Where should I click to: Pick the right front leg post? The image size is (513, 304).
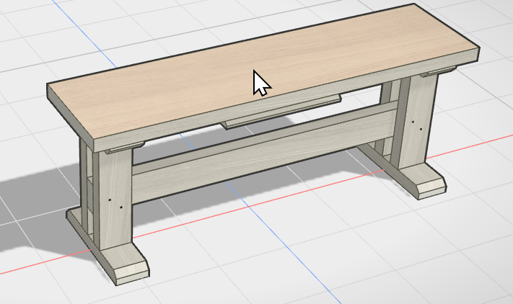(x=415, y=121)
